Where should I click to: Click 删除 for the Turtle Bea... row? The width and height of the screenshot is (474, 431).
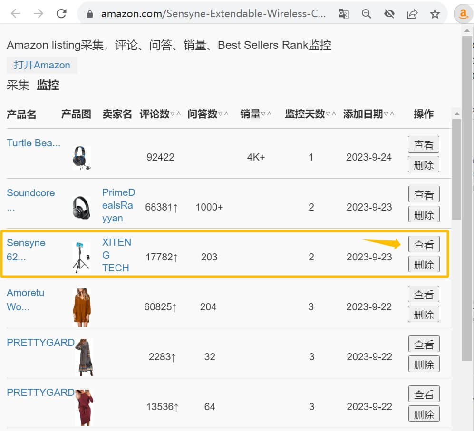pyautogui.click(x=424, y=164)
